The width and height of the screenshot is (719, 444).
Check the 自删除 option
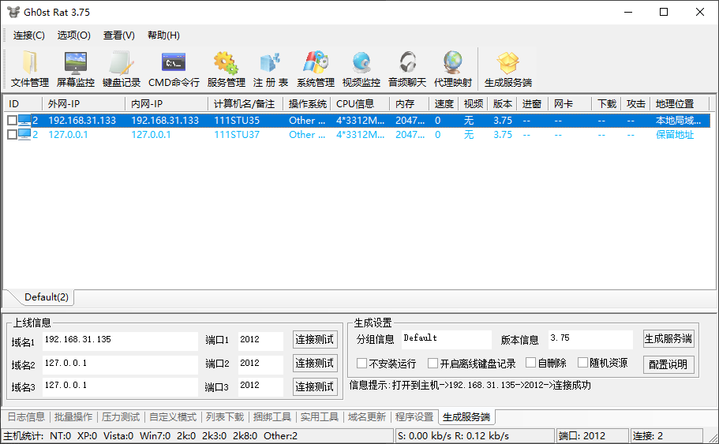[x=530, y=363]
